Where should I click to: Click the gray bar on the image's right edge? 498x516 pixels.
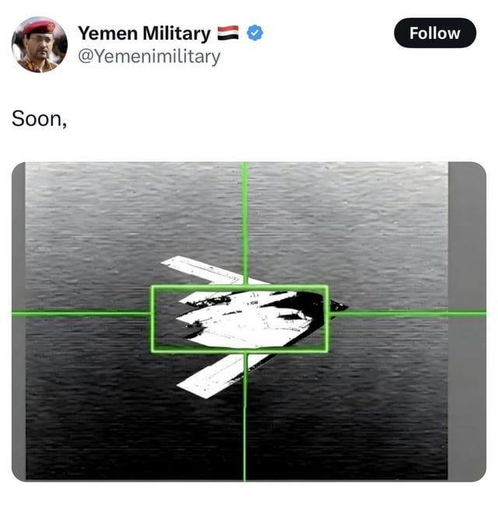tap(467, 321)
